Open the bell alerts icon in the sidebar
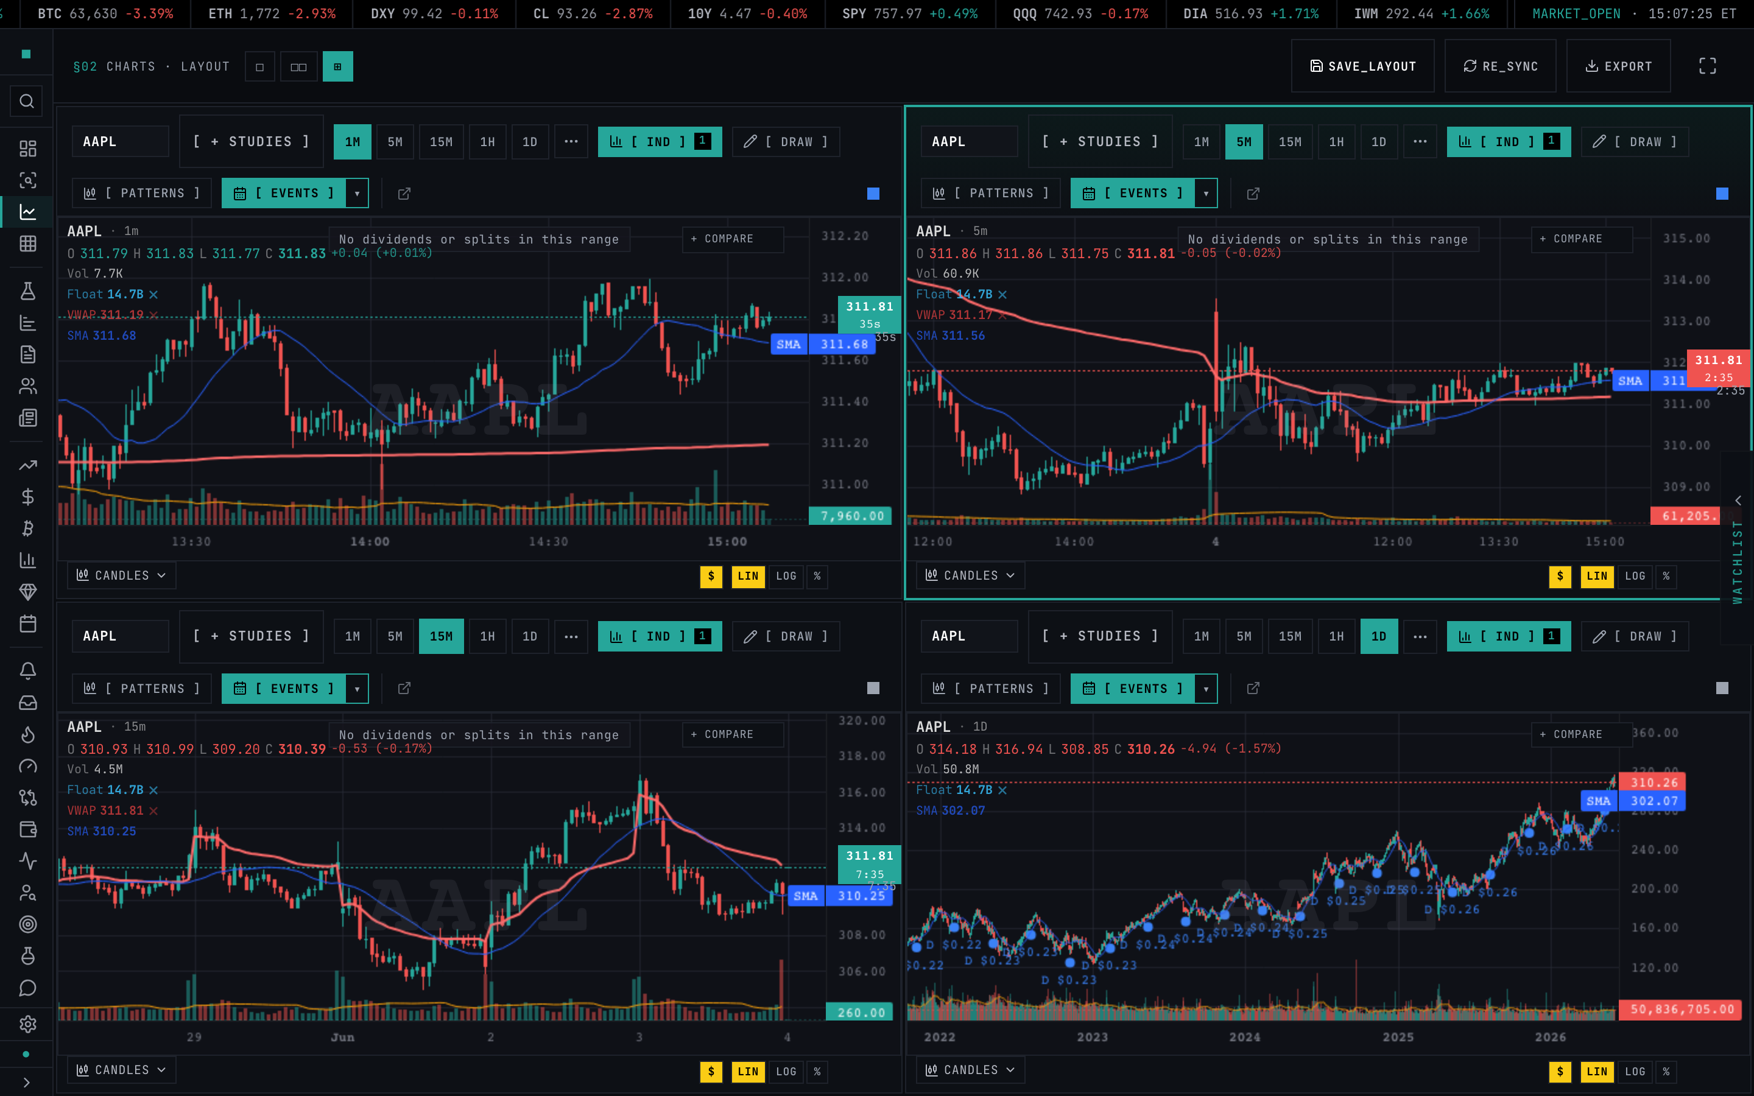Screen dimensions: 1754x1096 pyautogui.click(x=27, y=671)
